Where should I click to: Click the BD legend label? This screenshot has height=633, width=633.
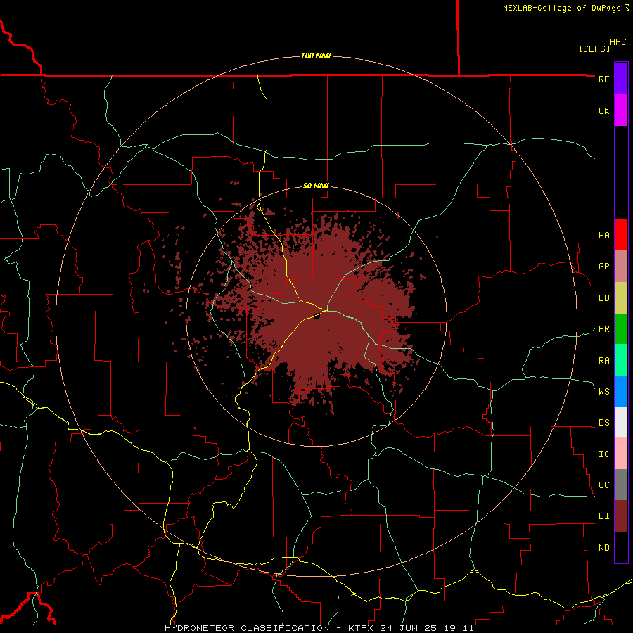pyautogui.click(x=603, y=298)
